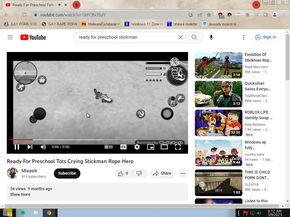The image size is (290, 217).
Task: Mute the tab using its speaker icon
Action: click(59, 5)
